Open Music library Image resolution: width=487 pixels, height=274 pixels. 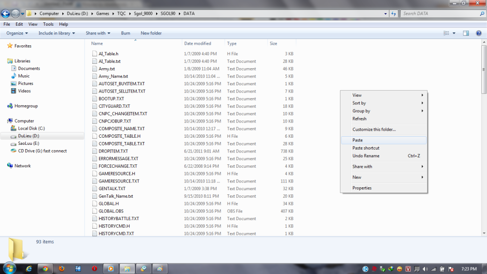click(x=24, y=76)
